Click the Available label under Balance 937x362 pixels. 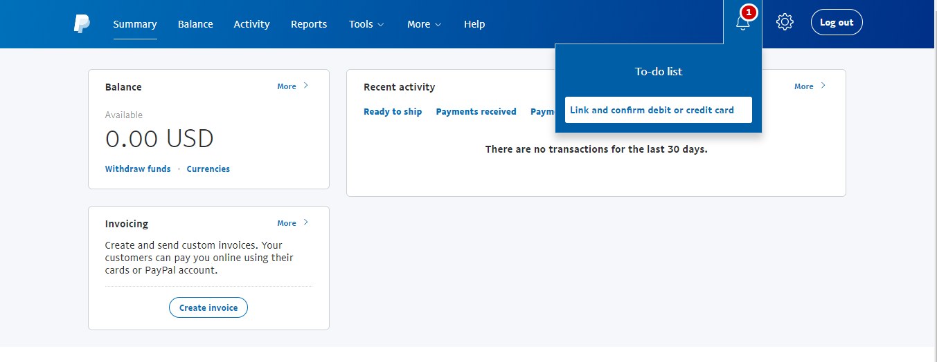(x=124, y=115)
